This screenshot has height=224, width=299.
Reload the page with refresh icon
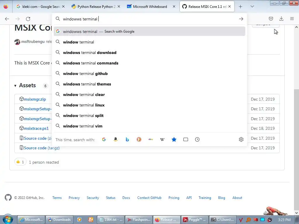click(x=28, y=19)
